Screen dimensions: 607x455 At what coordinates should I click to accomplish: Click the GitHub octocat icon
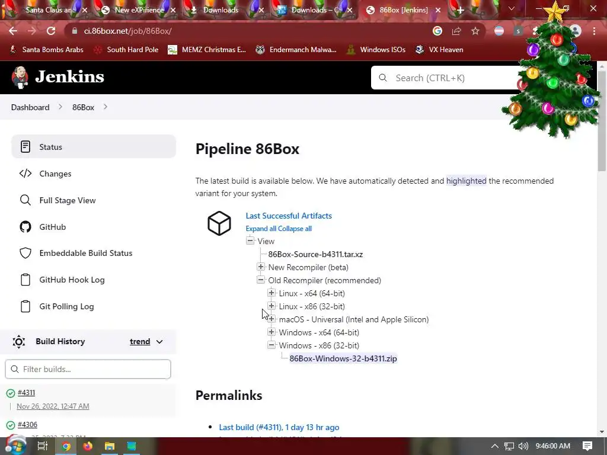(25, 227)
